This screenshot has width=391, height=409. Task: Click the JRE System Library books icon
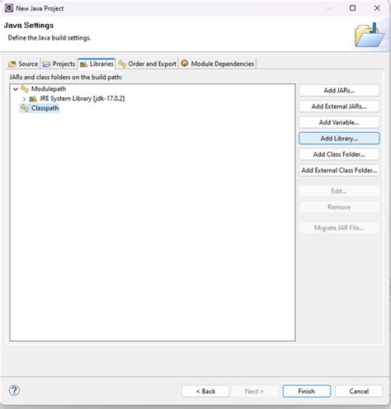pos(33,98)
